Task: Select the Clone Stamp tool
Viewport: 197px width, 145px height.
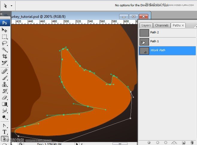Action: 4,84
